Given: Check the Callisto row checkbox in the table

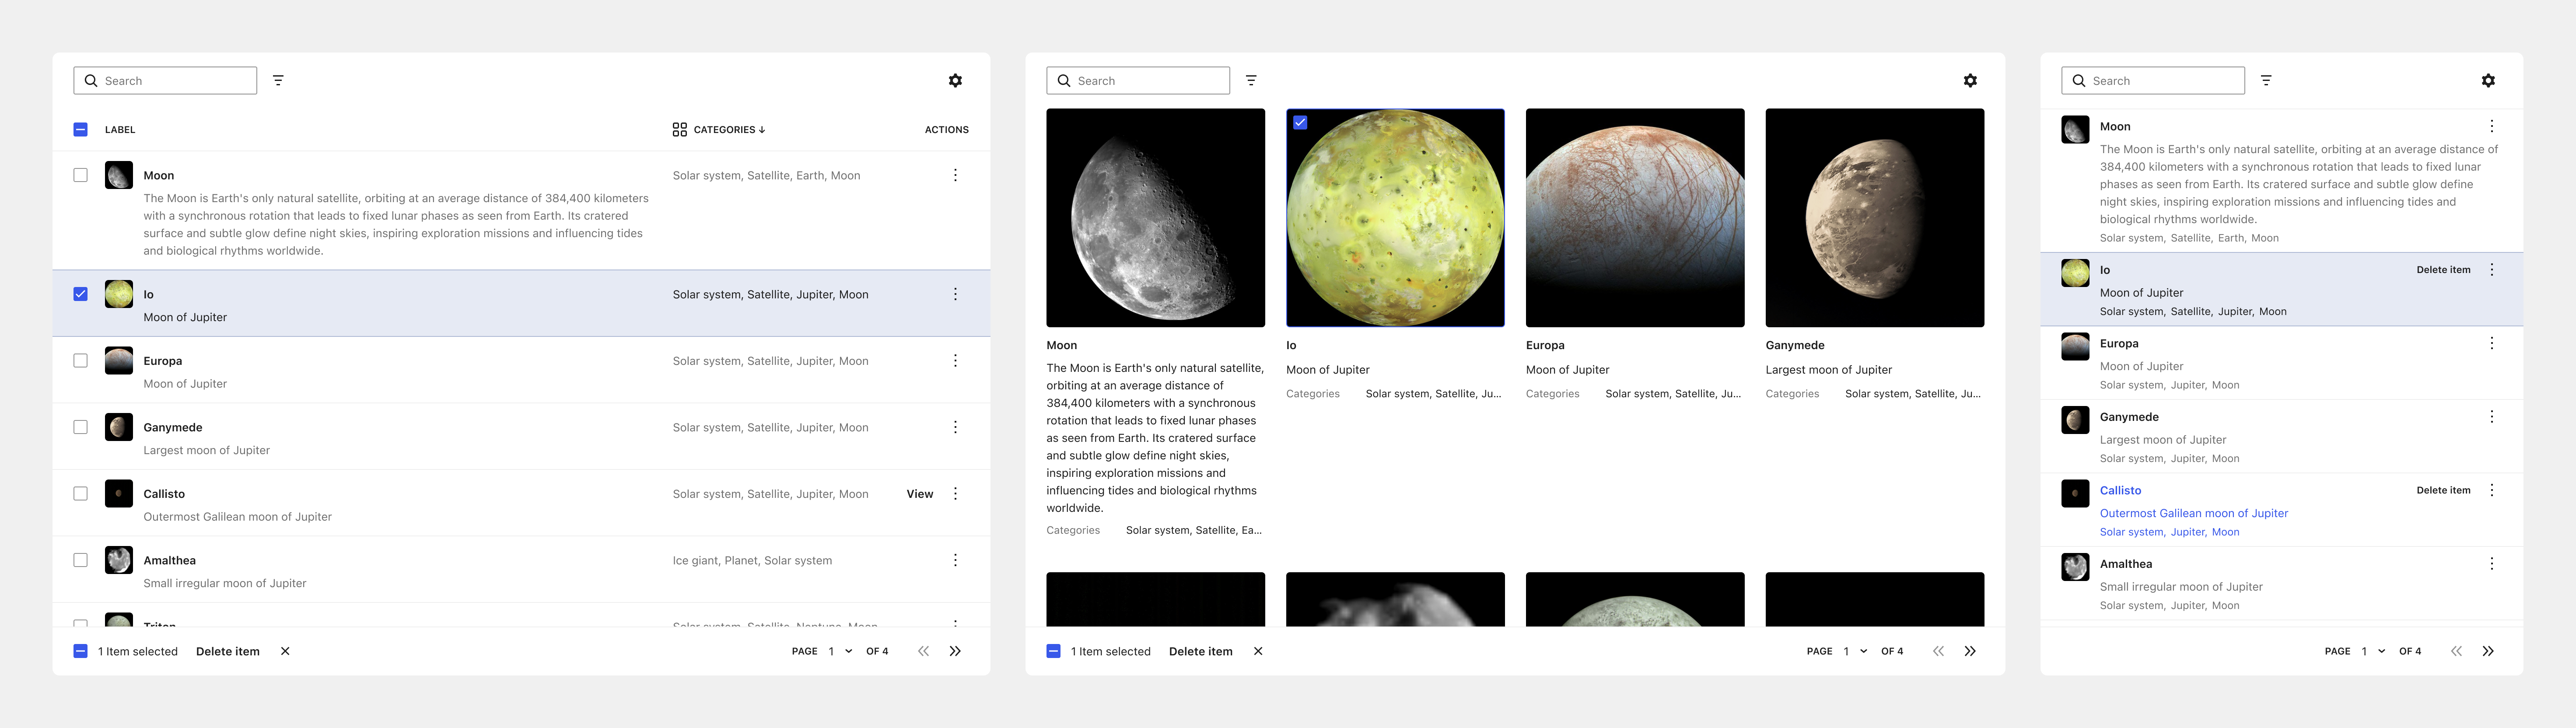Looking at the screenshot, I should point(81,494).
